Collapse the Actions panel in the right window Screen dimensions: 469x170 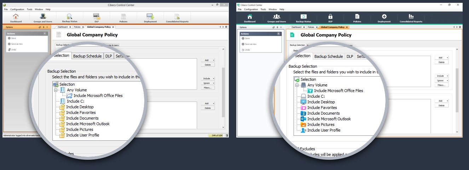(279, 34)
